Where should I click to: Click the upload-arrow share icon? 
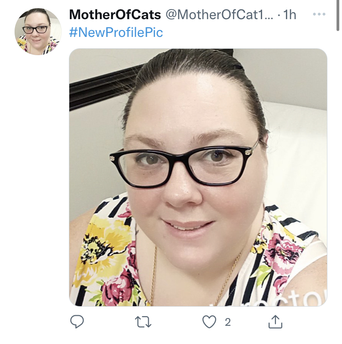(275, 322)
